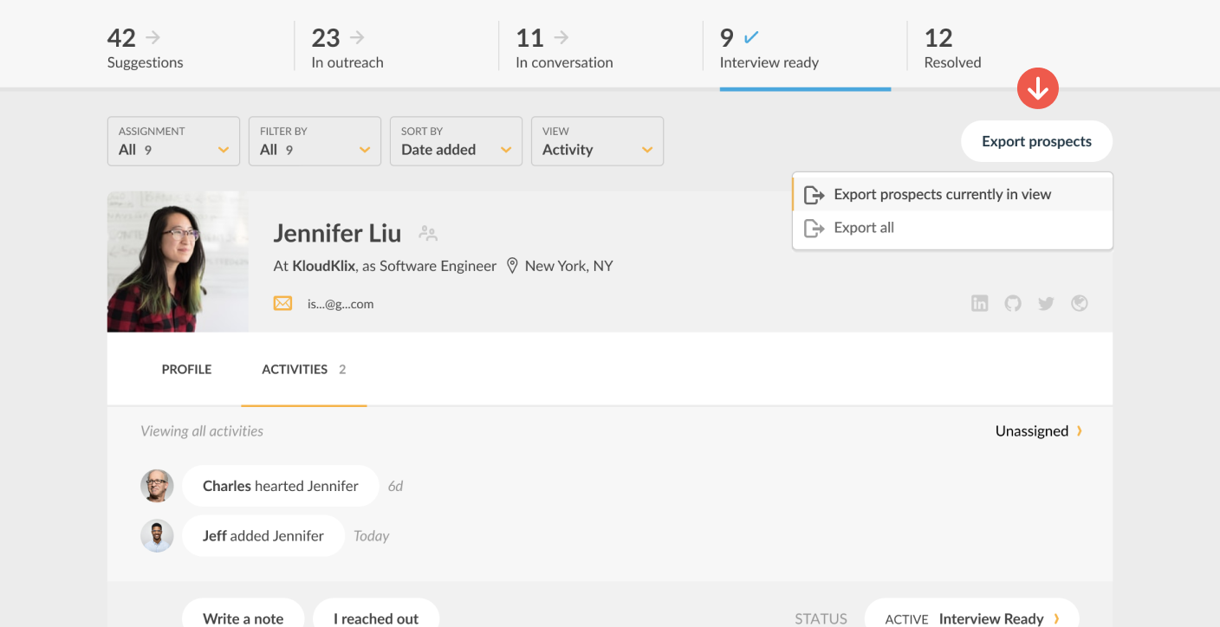Image resolution: width=1220 pixels, height=627 pixels.
Task: Click 'Charles hearted Jennifer' activity bubble
Action: pyautogui.click(x=281, y=486)
